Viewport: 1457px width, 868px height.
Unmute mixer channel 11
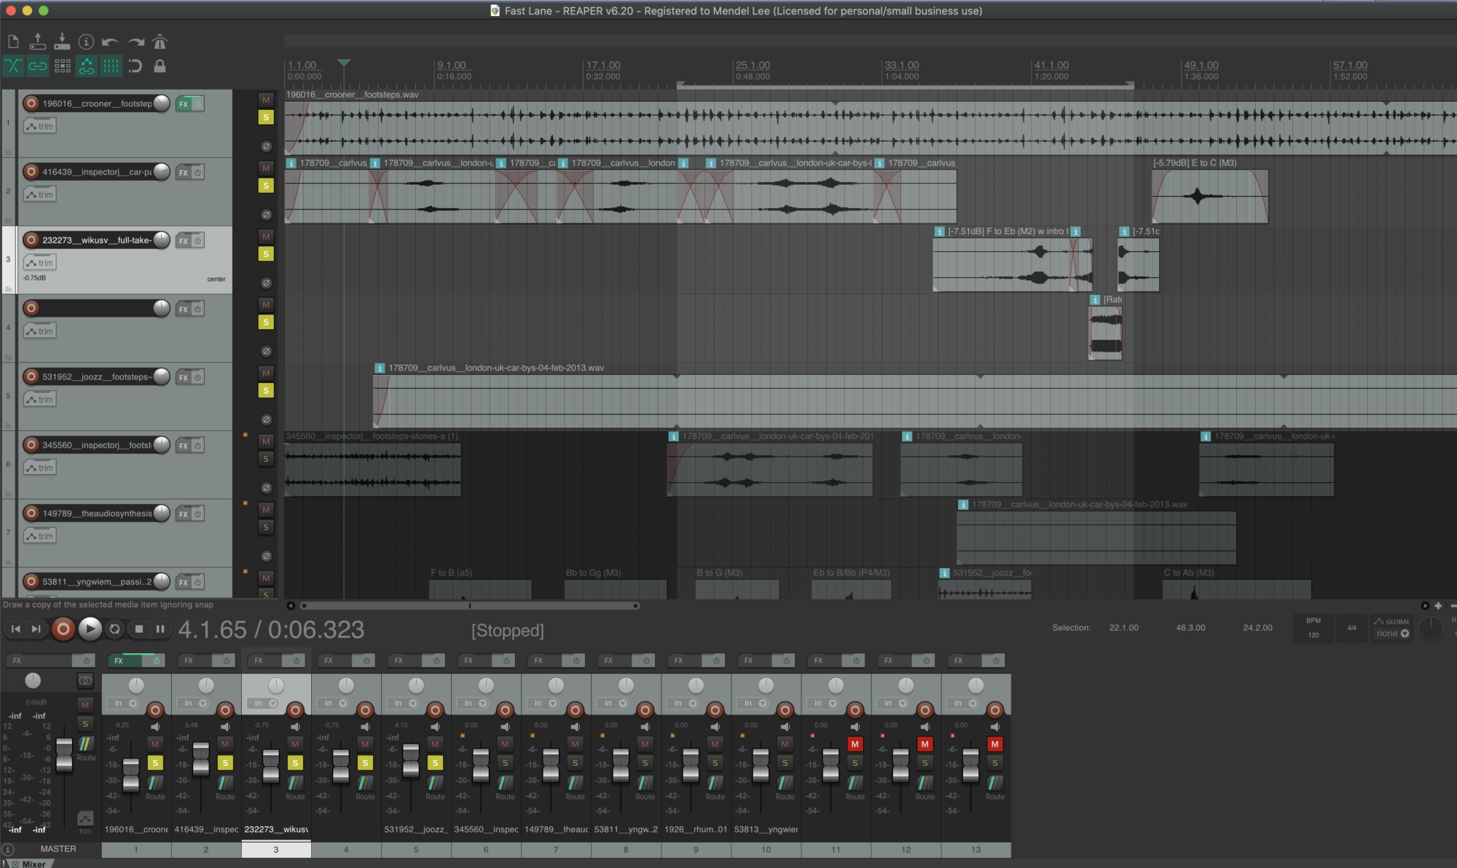(855, 744)
